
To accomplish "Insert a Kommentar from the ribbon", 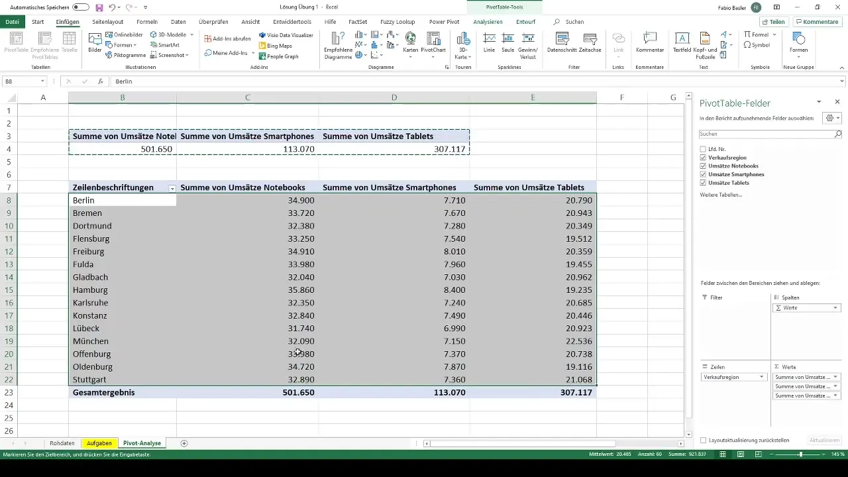I will 649,42.
